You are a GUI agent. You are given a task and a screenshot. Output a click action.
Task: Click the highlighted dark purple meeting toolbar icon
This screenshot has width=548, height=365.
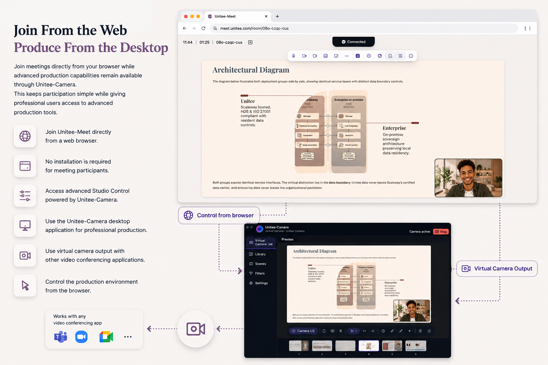click(357, 56)
